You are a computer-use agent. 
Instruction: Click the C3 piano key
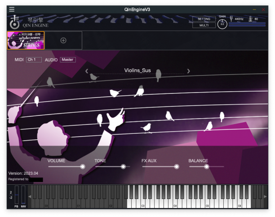coord(143,204)
